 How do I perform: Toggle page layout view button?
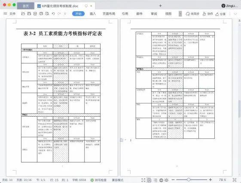point(149,180)
